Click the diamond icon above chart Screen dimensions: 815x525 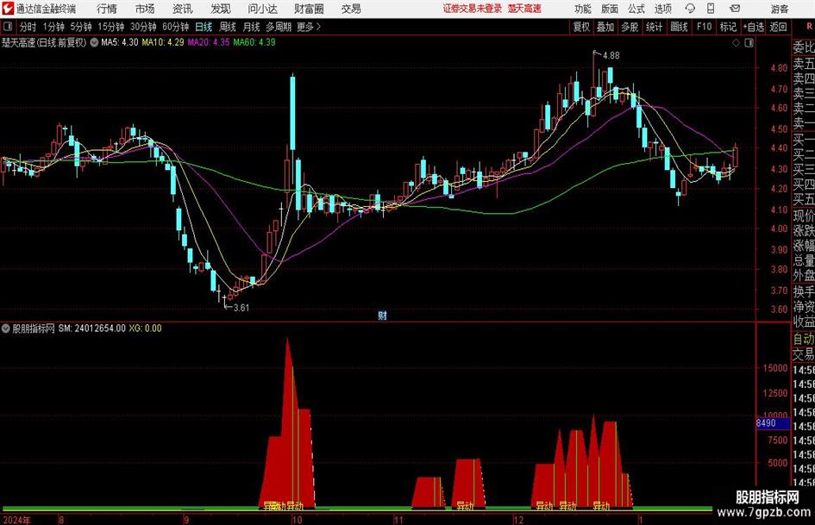pyautogui.click(x=736, y=43)
